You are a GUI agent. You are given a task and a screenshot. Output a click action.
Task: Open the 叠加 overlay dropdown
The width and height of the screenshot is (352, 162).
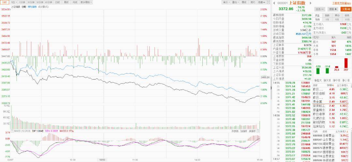(x=236, y=2)
